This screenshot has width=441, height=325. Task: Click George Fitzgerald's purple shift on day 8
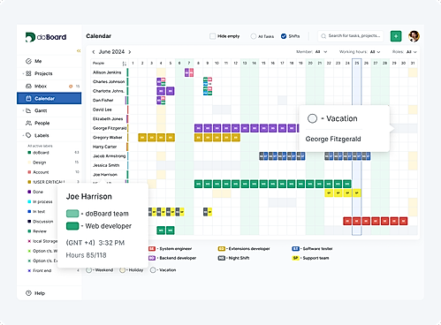coord(198,128)
